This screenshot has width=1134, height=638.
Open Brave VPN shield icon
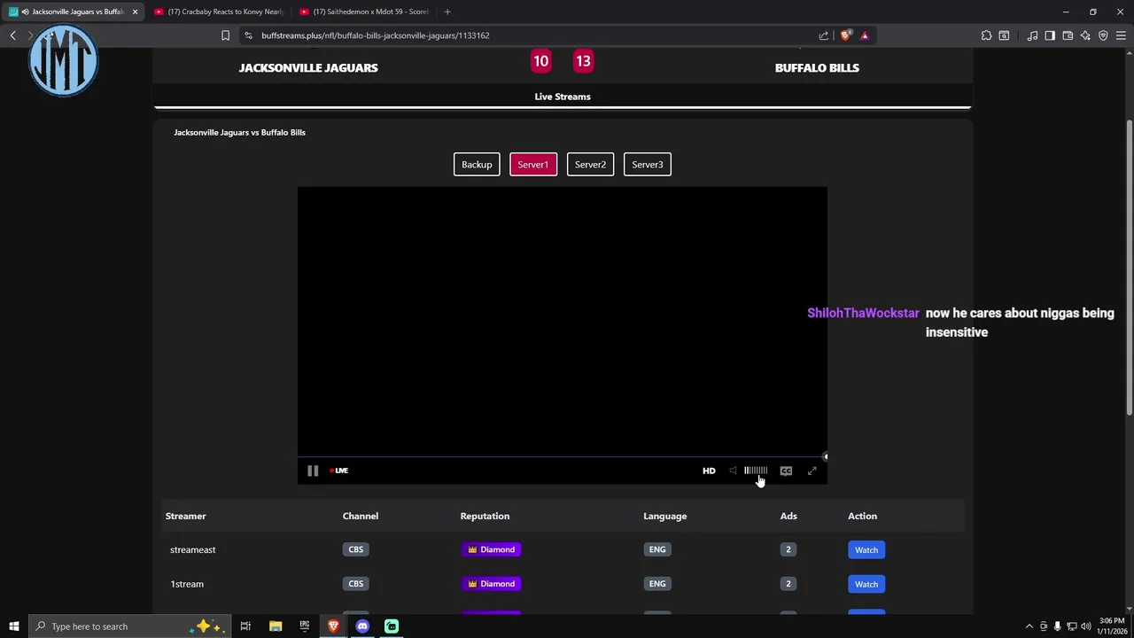point(1103,35)
